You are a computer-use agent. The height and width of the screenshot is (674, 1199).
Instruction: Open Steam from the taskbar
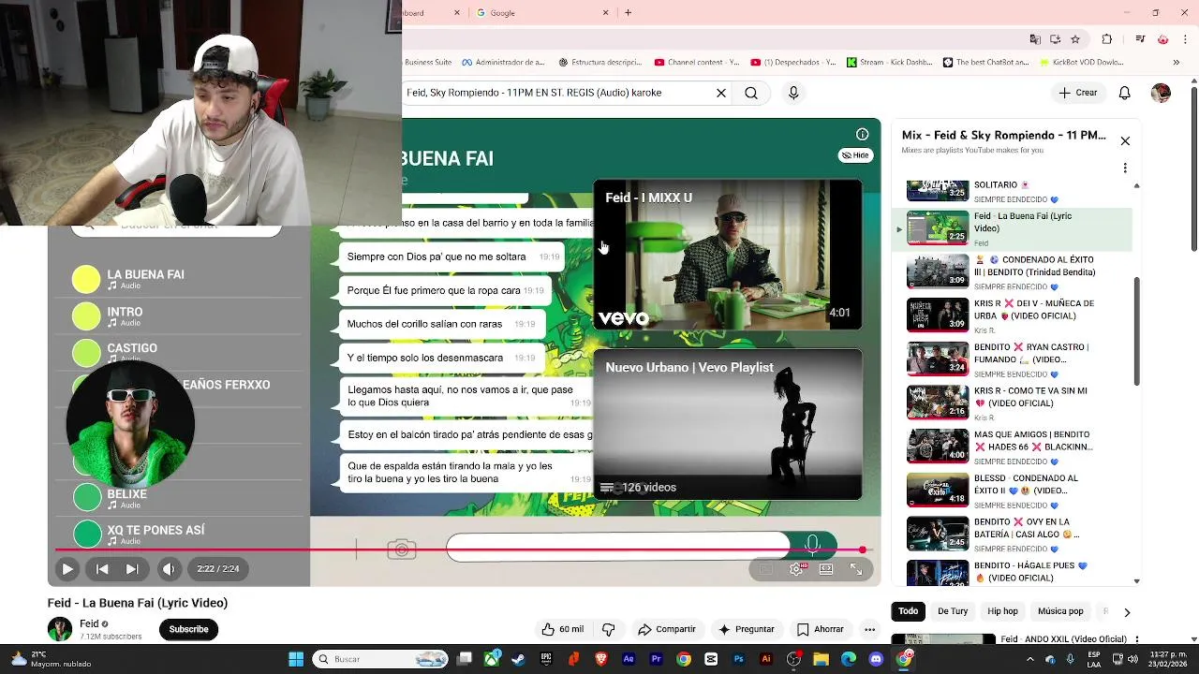[518, 659]
